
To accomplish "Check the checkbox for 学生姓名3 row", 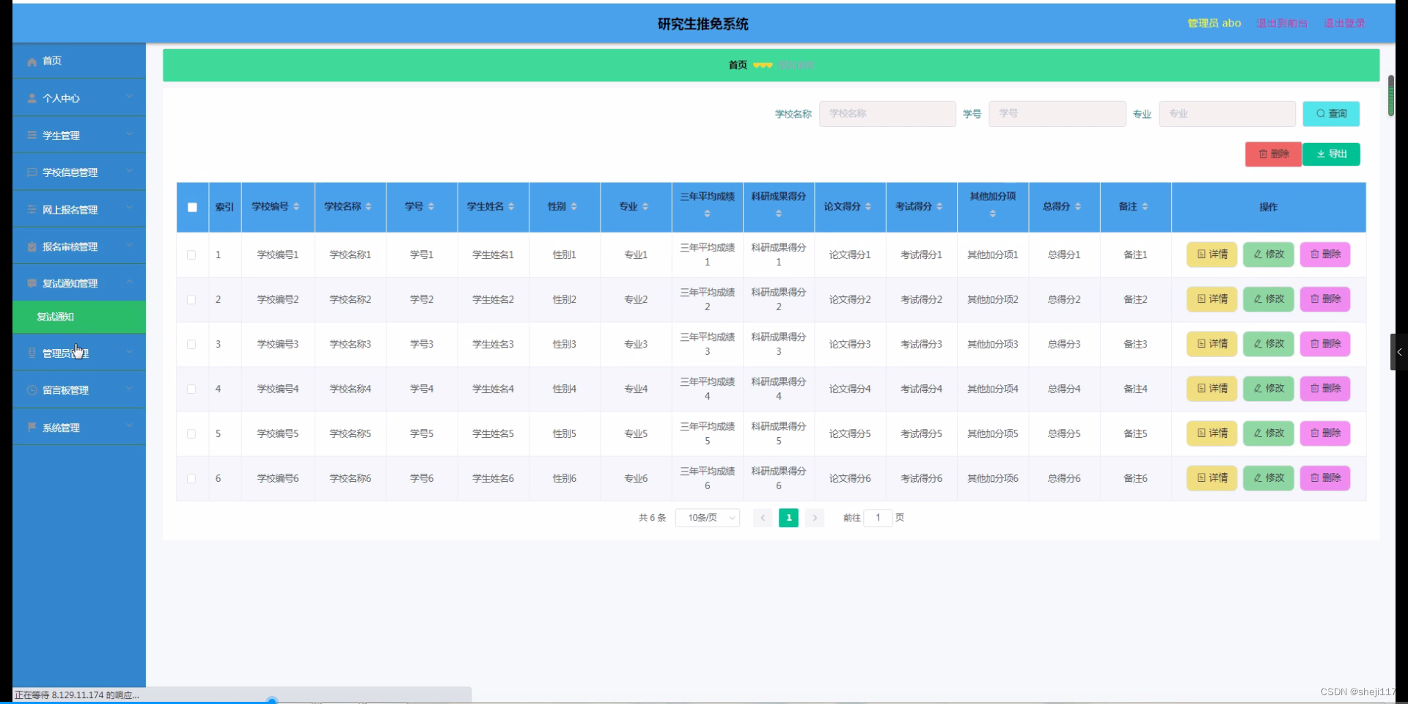I will 191,345.
